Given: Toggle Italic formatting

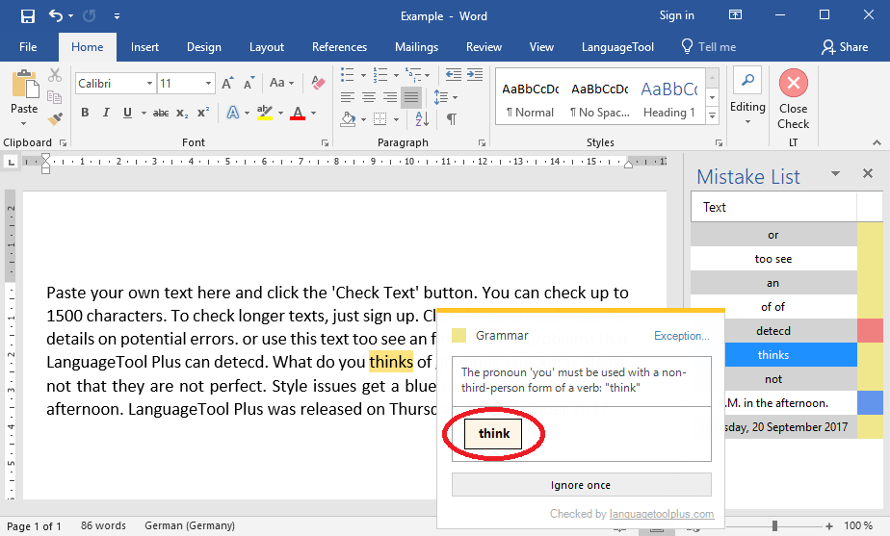Looking at the screenshot, I should click(x=106, y=114).
